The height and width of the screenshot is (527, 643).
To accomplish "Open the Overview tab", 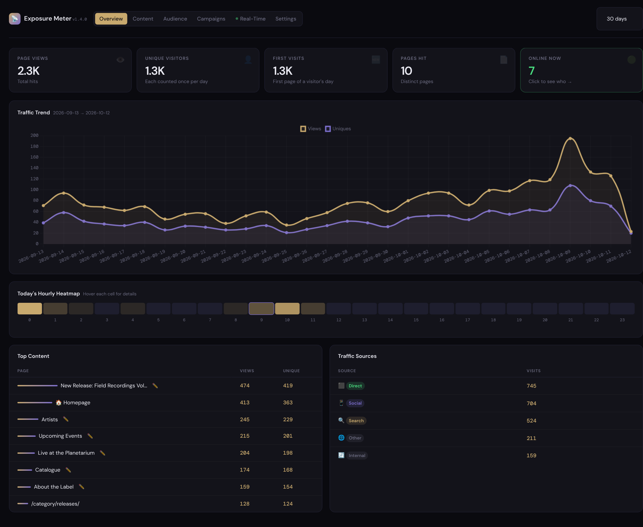I will point(111,18).
